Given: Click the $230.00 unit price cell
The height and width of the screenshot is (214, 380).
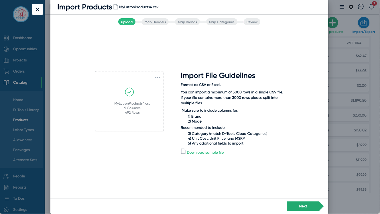Looking at the screenshot, I should (360, 115).
